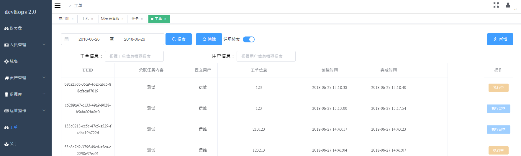Click the devEops 2.0 logo
The image size is (521, 156).
(x=20, y=12)
